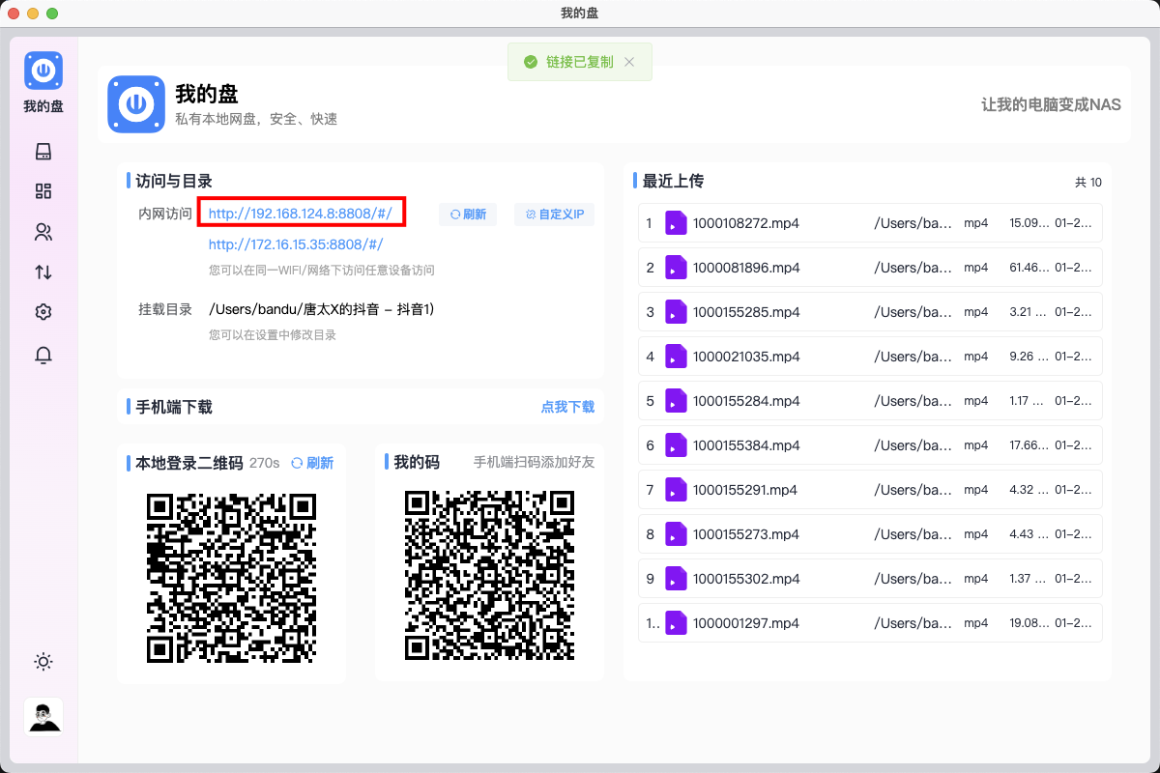Copy the 192.168.124.8:8808 intranet link
The height and width of the screenshot is (773, 1160).
[x=300, y=214]
